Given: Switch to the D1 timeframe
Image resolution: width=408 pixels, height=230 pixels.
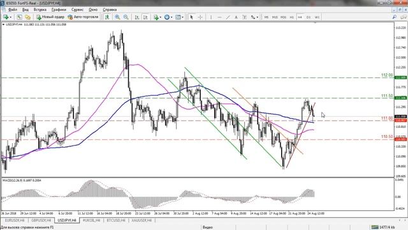Looking at the screenshot, I should tap(309, 17).
